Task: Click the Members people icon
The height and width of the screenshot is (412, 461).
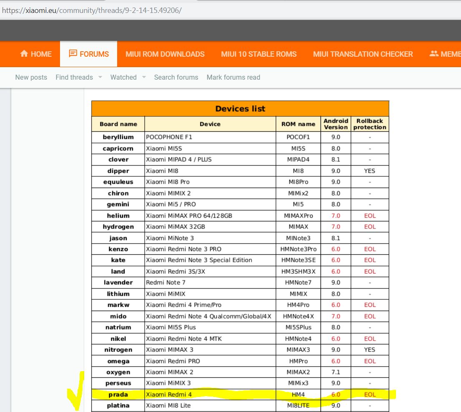Action: pos(434,53)
